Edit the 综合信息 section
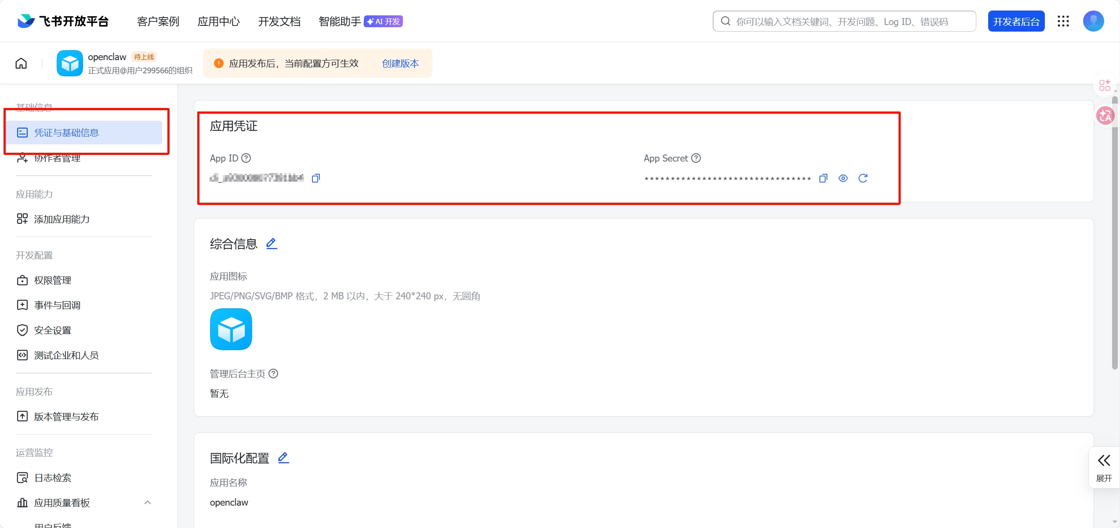1120x528 pixels. point(272,244)
